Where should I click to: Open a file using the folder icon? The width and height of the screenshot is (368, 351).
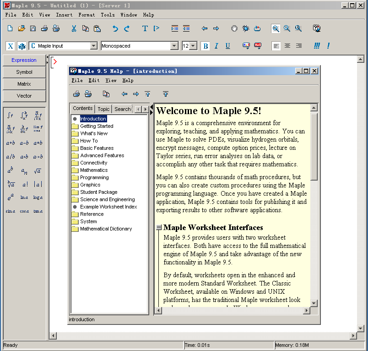click(x=22, y=28)
